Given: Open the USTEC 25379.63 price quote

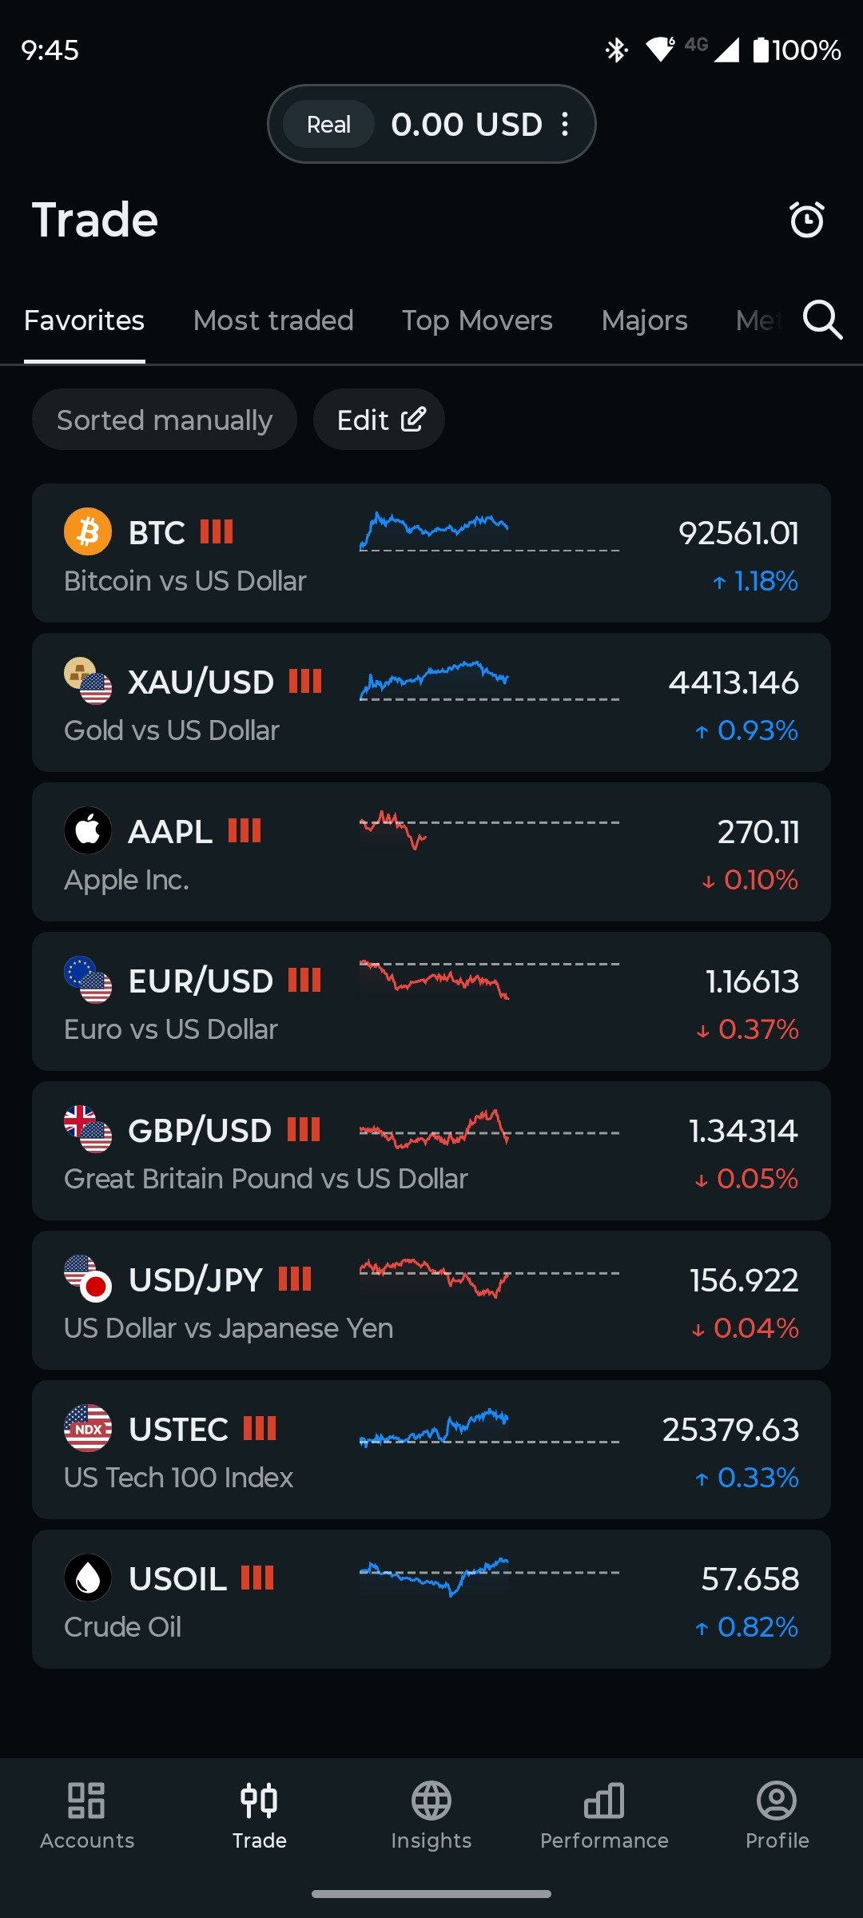Looking at the screenshot, I should pos(730,1430).
